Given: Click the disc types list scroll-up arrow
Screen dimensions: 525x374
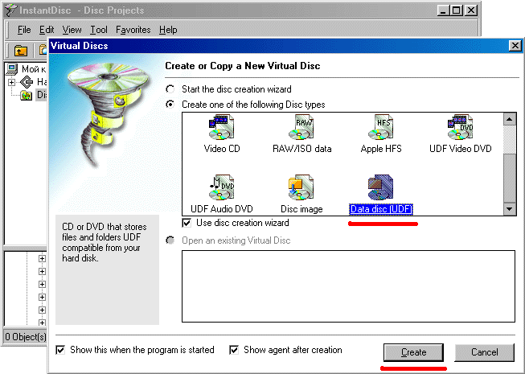Looking at the screenshot, I should tap(510, 119).
